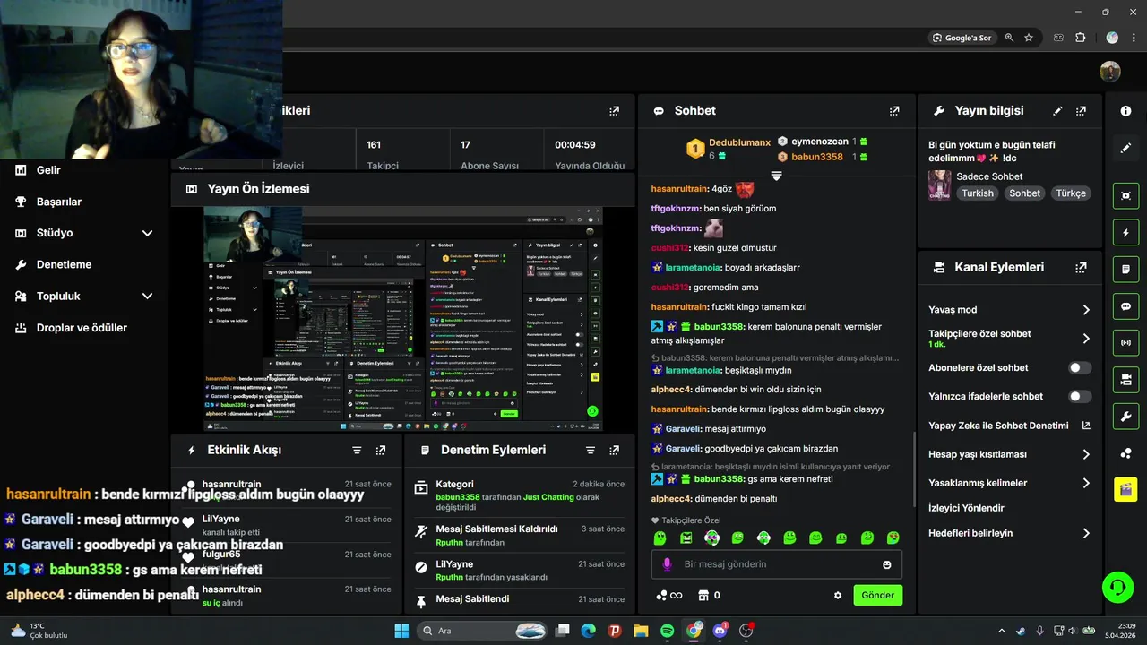This screenshot has width=1147, height=645.
Task: Click the taskbar Ara search box
Action: point(482,631)
